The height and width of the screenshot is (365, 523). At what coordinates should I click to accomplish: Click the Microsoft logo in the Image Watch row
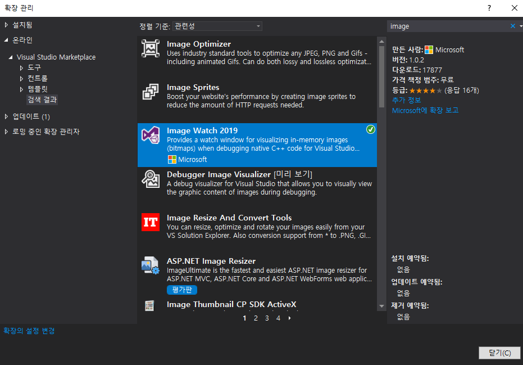click(x=172, y=160)
